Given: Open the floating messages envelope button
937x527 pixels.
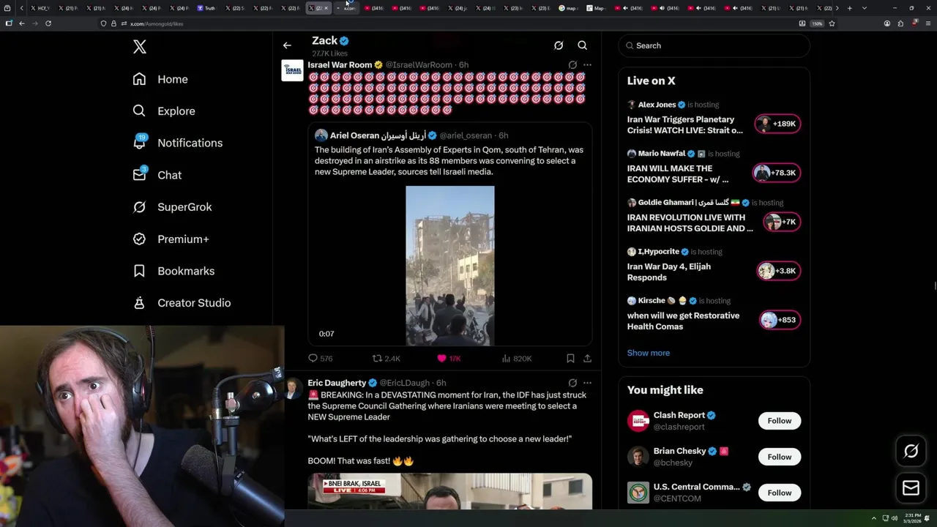Looking at the screenshot, I should pos(911,488).
